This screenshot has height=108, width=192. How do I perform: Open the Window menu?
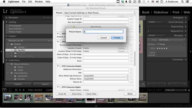pyautogui.click(x=39, y=2)
